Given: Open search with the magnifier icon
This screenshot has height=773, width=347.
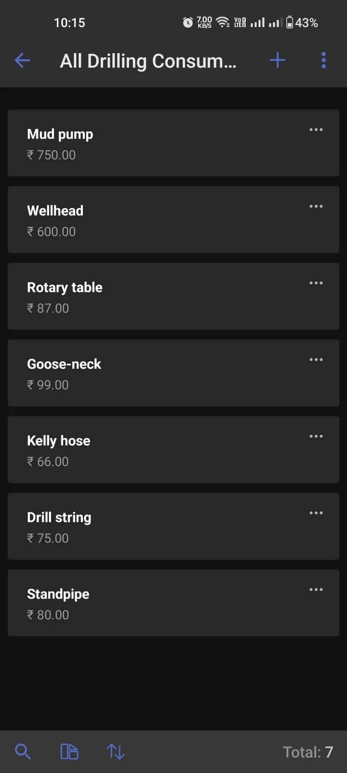Looking at the screenshot, I should point(23,752).
